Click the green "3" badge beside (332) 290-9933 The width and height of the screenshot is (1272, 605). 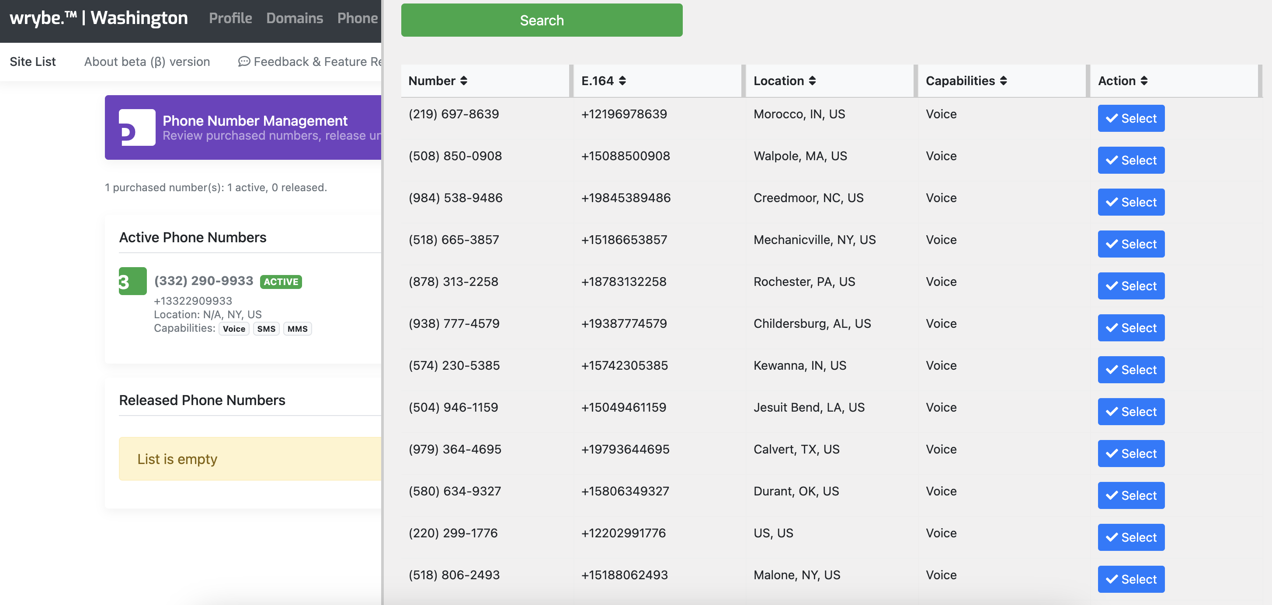pos(132,281)
